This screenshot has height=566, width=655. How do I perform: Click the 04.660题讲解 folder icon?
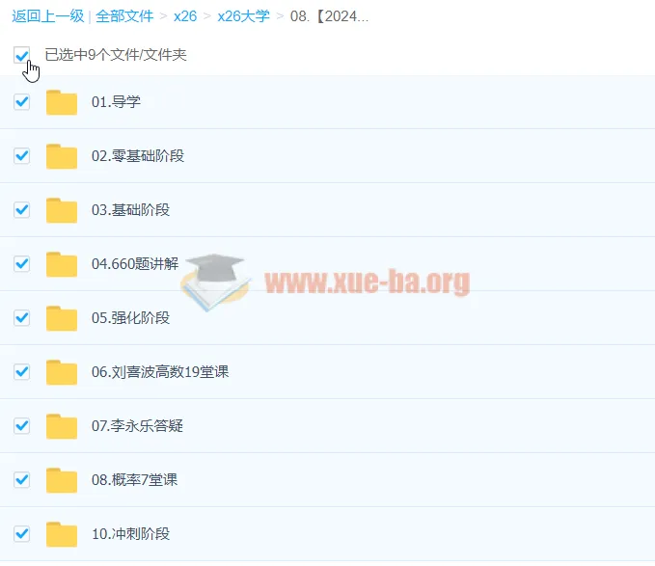point(62,264)
